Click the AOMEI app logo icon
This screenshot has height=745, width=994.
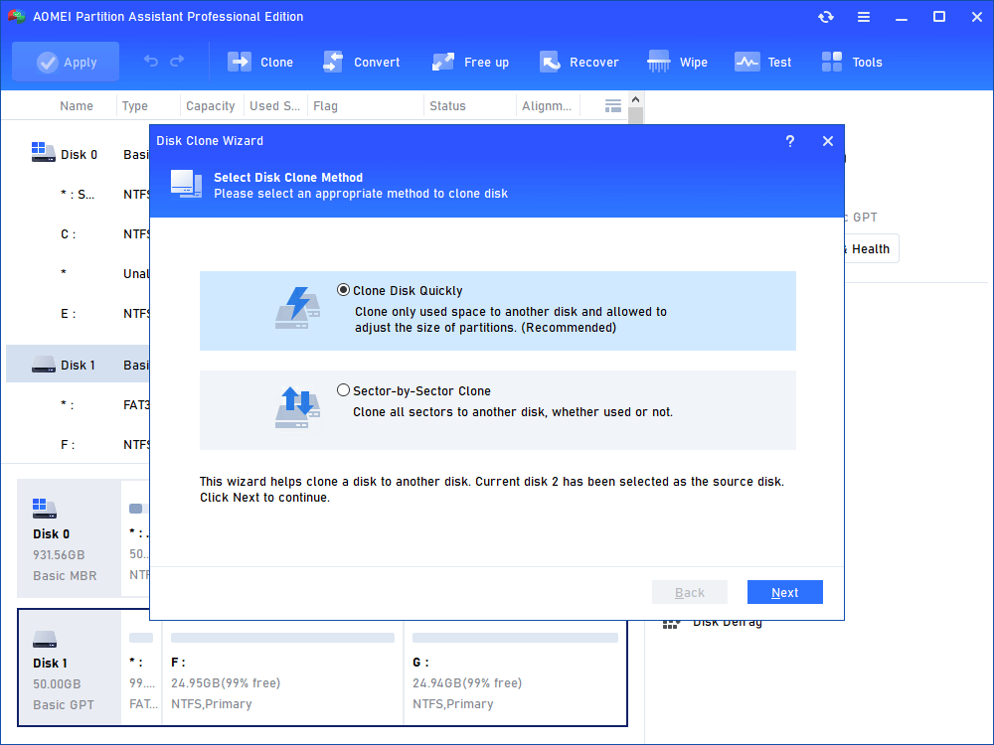coord(15,17)
